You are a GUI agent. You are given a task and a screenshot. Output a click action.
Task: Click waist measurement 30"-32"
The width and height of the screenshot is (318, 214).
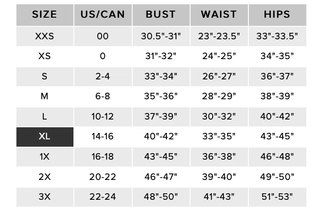(x=219, y=116)
